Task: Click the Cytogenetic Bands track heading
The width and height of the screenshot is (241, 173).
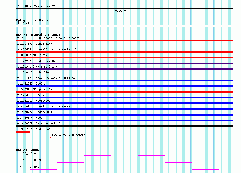Action: pos(32,20)
